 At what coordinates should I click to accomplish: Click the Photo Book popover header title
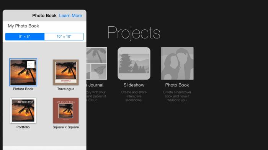pyautogui.click(x=44, y=16)
